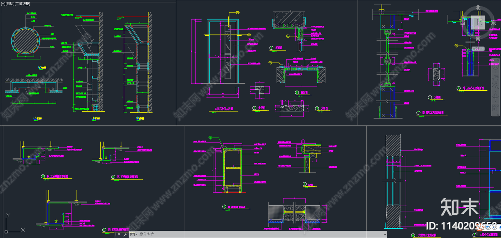The width and height of the screenshot is (501, 238).
Task: Open command line customize wrench settings
Action: click(x=125, y=234)
